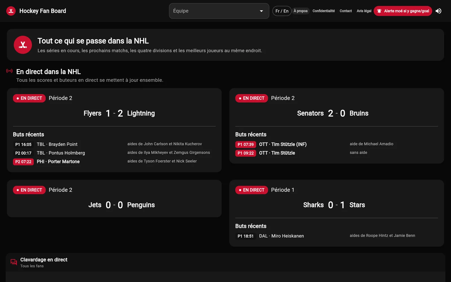
Task: Click the live broadcast icon beside En direct
Action: (10, 71)
